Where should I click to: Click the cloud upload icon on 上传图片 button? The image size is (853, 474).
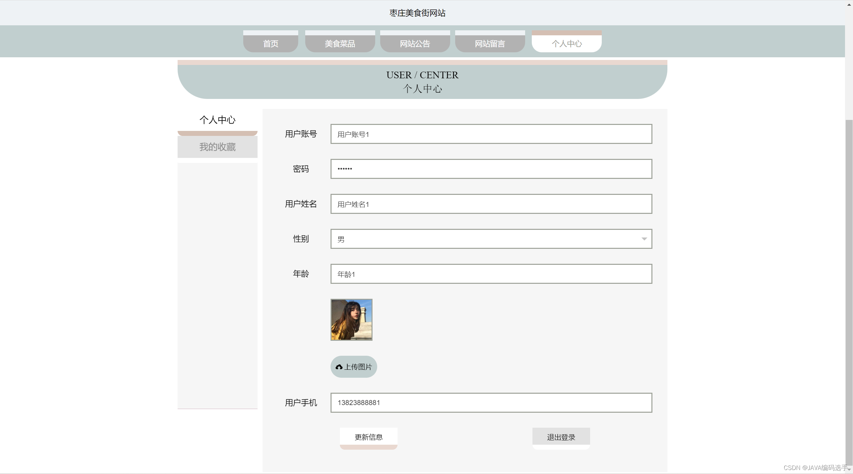(x=339, y=366)
